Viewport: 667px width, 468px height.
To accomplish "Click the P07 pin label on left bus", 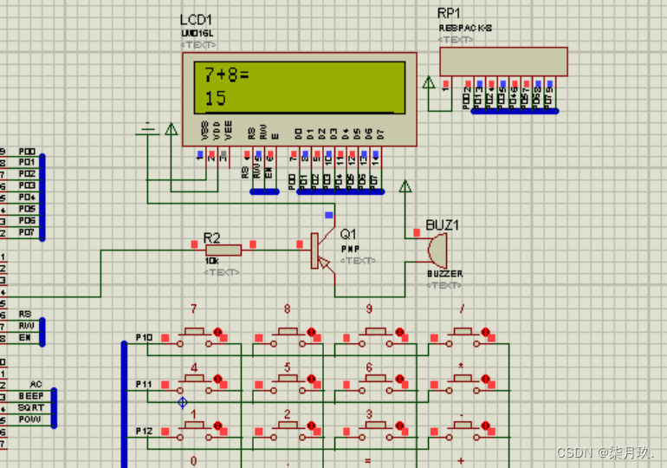I will point(26,232).
